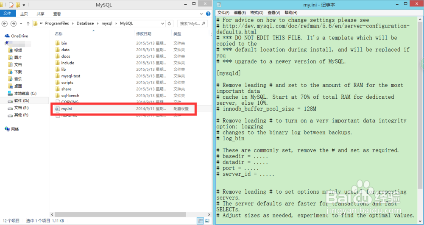Screen dimensions: 424x225
Task: Open the 共享 ribbon tab
Action: pyautogui.click(x=41, y=14)
